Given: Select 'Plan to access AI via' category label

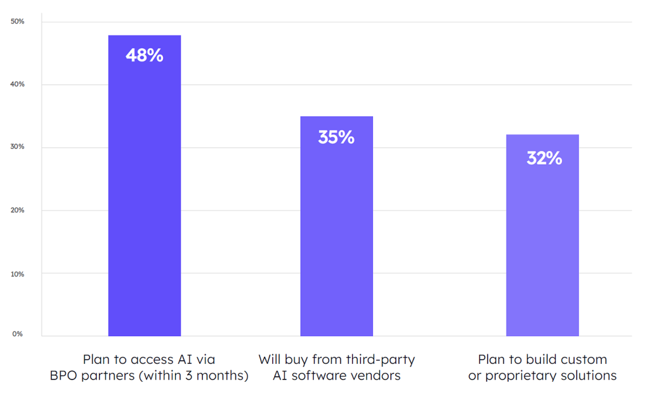Looking at the screenshot, I should point(149,360).
